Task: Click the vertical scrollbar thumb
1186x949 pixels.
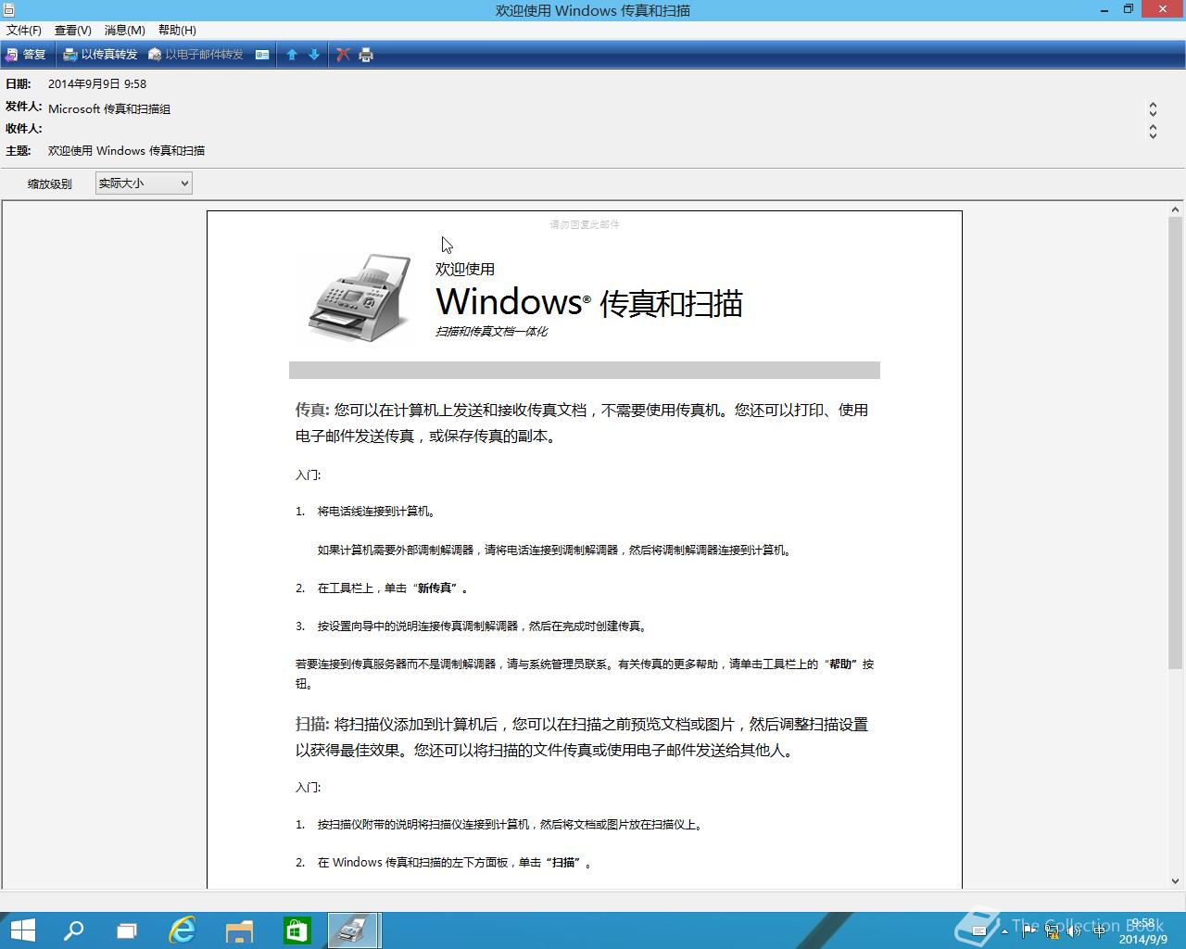Action: [x=1175, y=443]
